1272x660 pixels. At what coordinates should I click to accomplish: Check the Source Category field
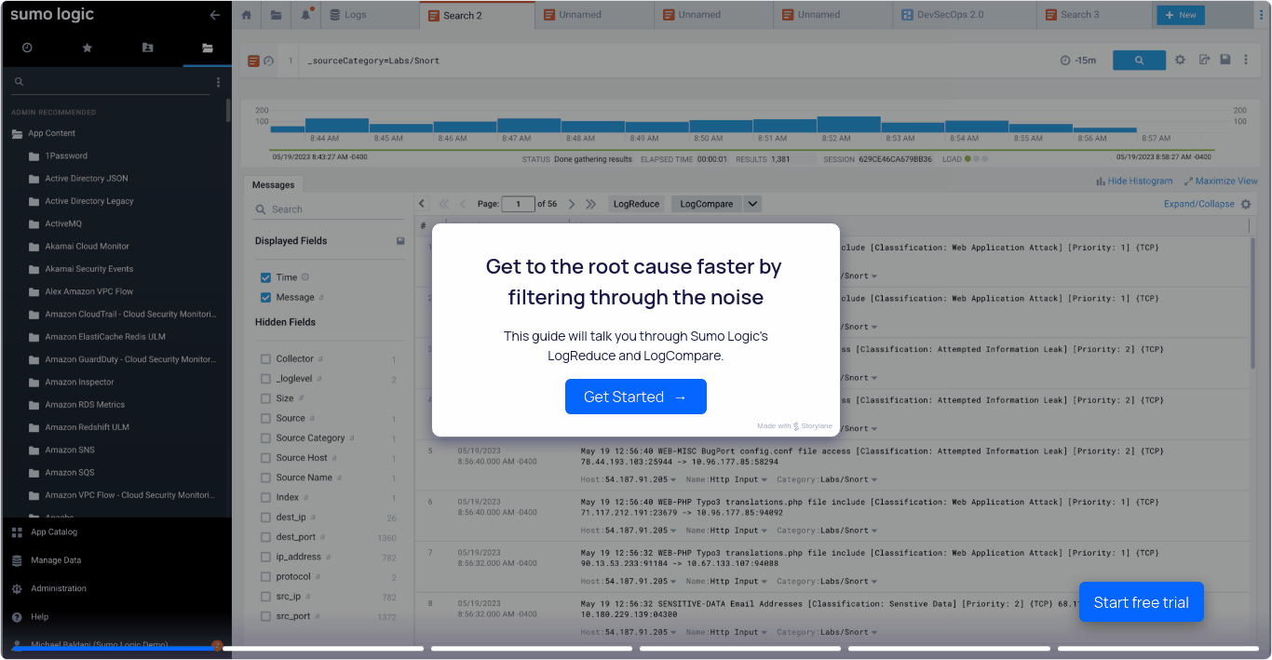point(266,438)
